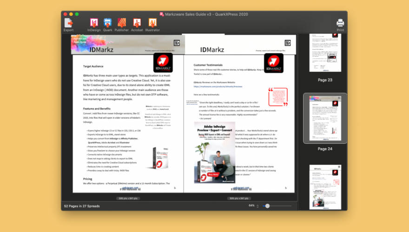The width and height of the screenshot is (409, 232).
Task: Click the Export toolbar icon
Action: (x=68, y=25)
